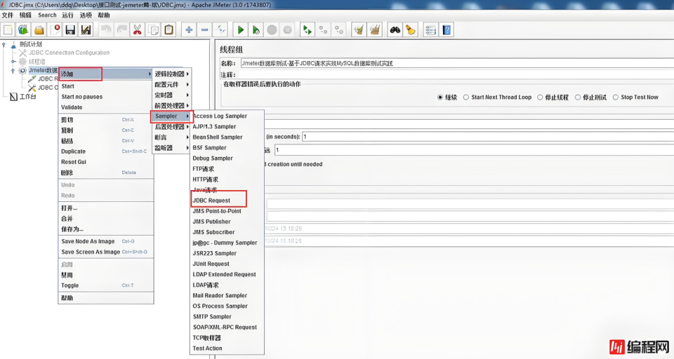Screen dimensions: 674x359
Task: Click the Remote stop all toolbar icon
Action: click(x=323, y=30)
